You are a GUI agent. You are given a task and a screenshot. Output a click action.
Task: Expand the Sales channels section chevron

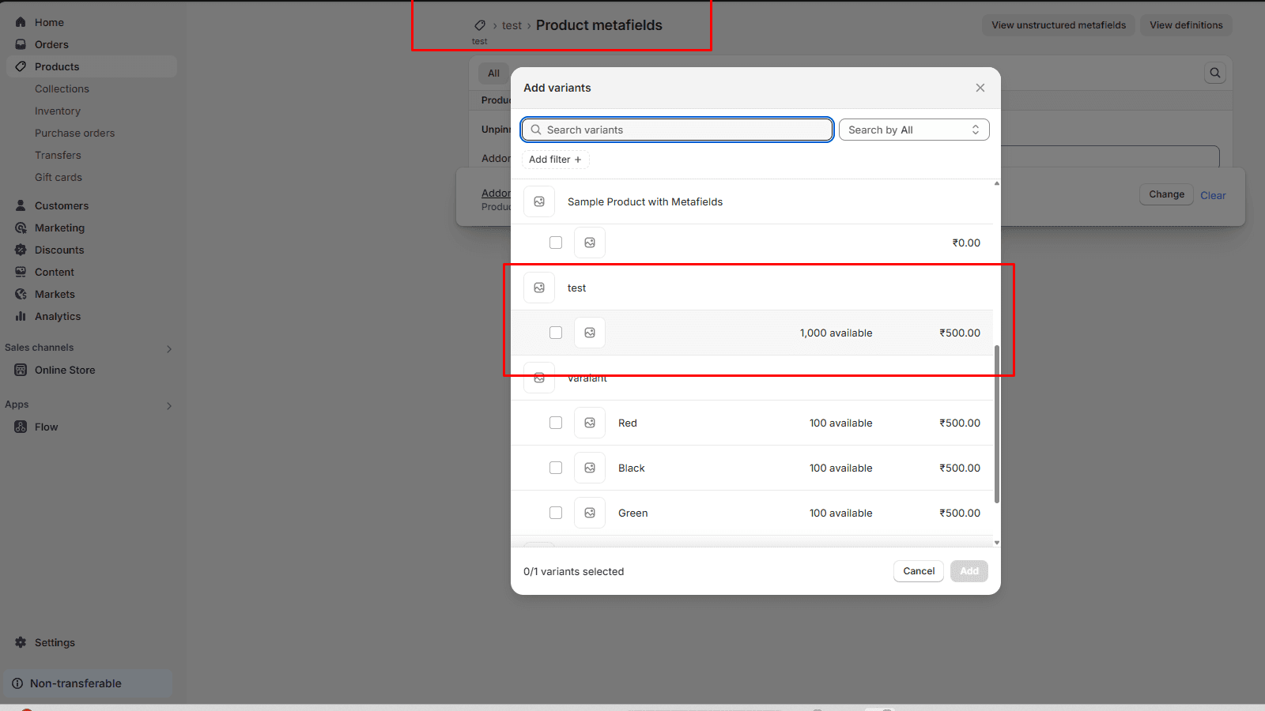pos(168,348)
